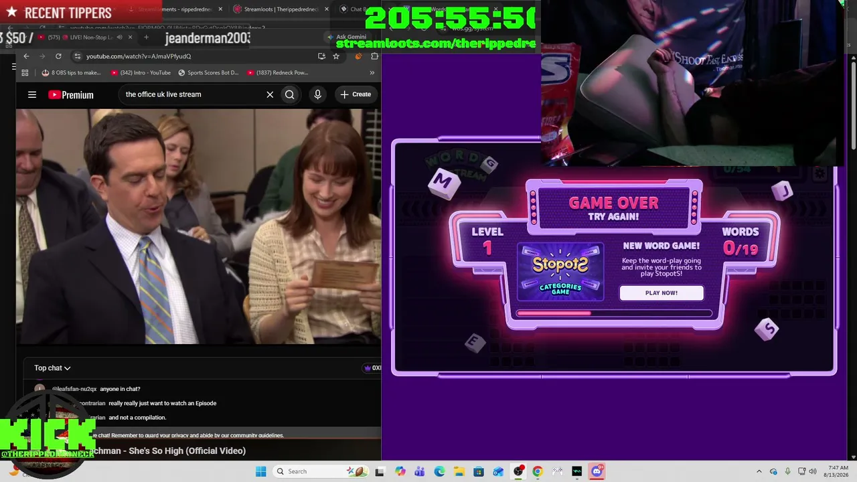Open the YouTube Create menu

356,94
